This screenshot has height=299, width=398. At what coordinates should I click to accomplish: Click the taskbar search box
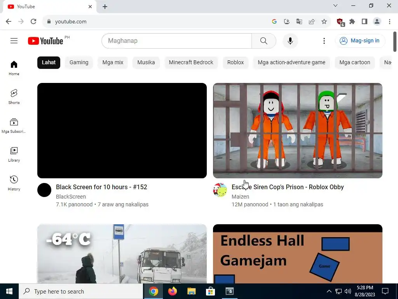point(81,291)
